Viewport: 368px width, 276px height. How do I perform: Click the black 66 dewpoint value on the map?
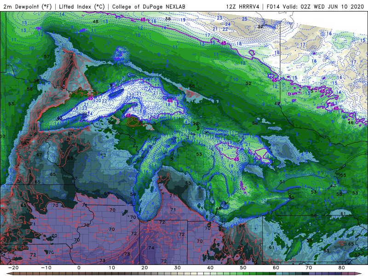pos(242,226)
